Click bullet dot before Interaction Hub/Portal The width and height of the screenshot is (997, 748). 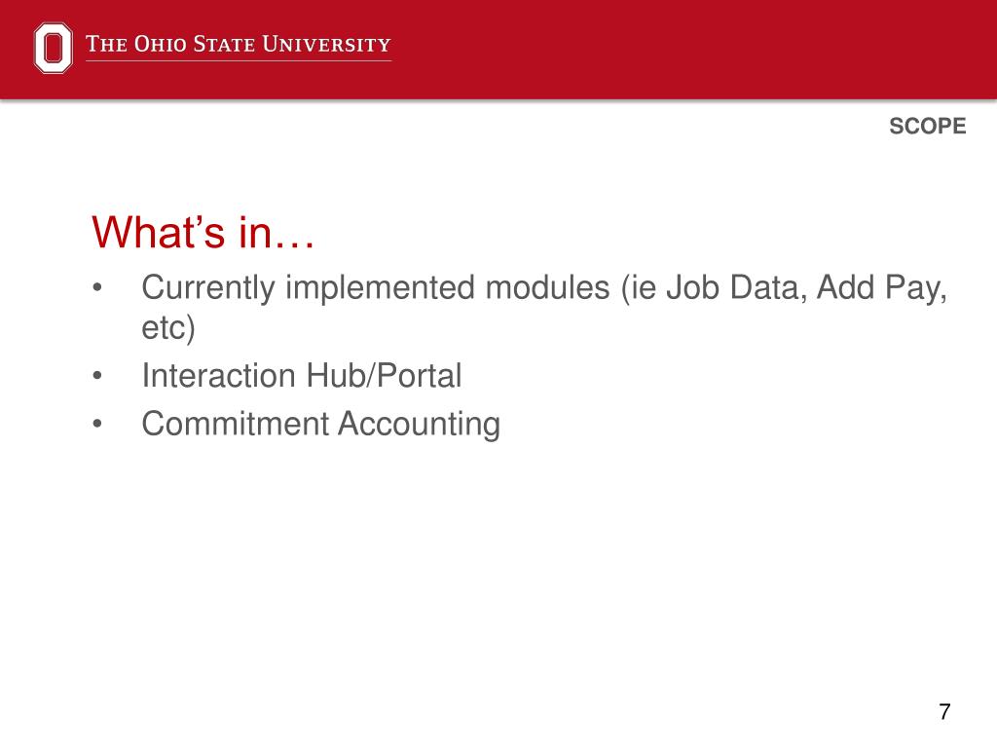pos(97,375)
